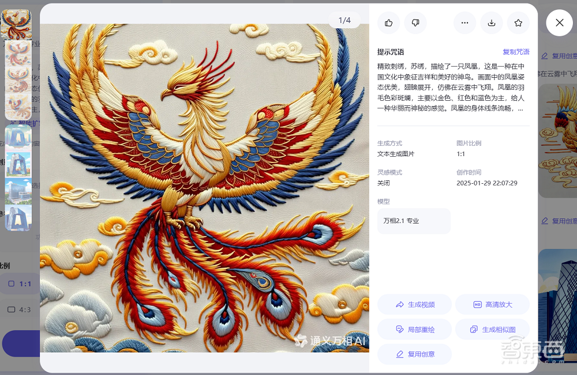Screen dimensions: 577x375
Task: Click the 生成视频 button
Action: (x=414, y=304)
